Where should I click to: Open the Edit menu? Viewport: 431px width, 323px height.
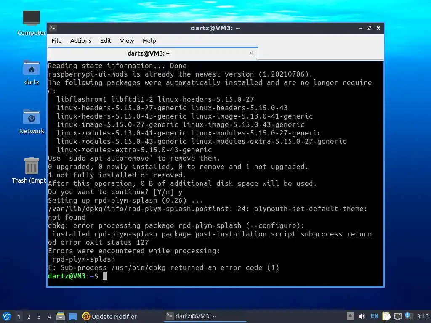click(x=106, y=41)
